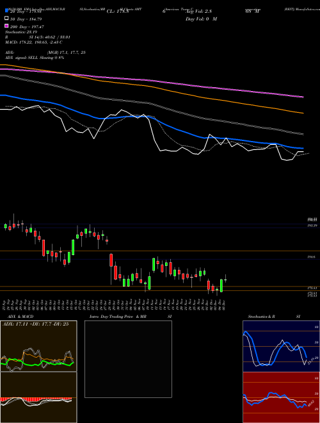
Task: Click the magenta 200 Day EMA legend swatch
Action: tap(7, 26)
